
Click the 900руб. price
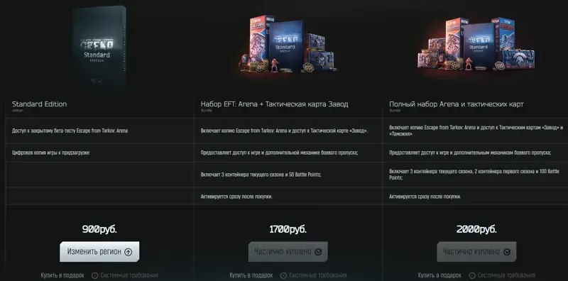tap(99, 229)
